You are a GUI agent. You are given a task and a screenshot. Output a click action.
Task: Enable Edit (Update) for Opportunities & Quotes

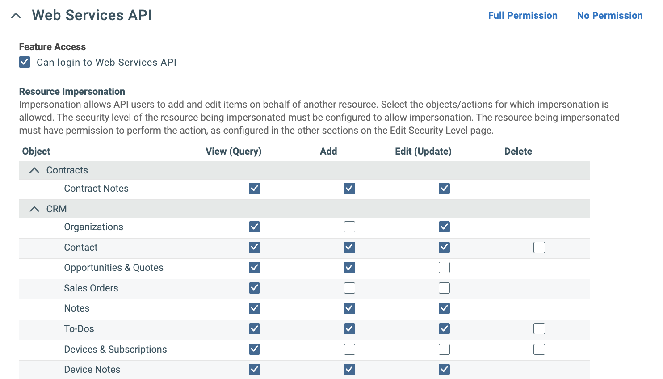(x=444, y=267)
